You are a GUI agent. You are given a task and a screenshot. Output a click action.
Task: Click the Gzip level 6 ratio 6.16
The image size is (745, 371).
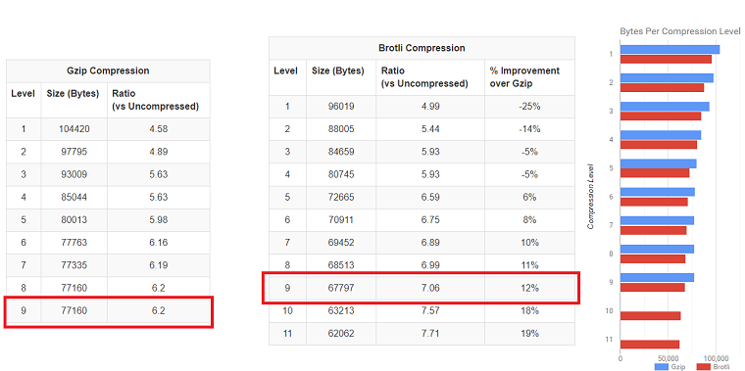pyautogui.click(x=158, y=243)
